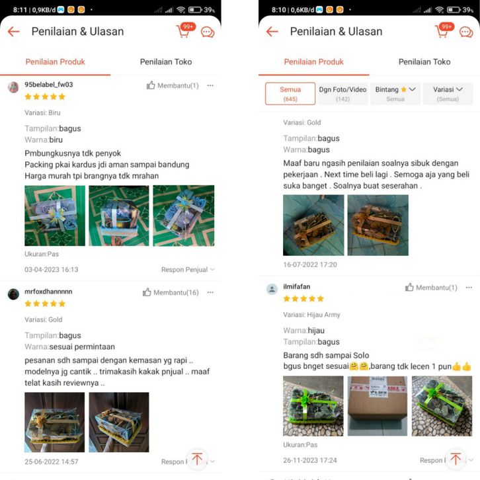Select the Semua (645) filter
This screenshot has height=480, width=480.
[x=290, y=94]
